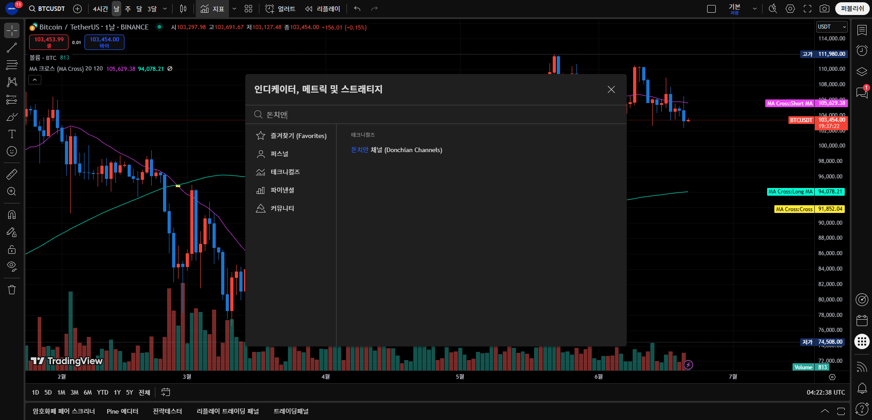Take a chart snapshot with camera icon

(825, 9)
